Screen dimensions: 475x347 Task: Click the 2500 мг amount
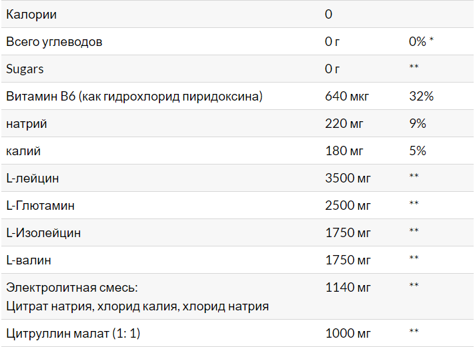pos(347,205)
